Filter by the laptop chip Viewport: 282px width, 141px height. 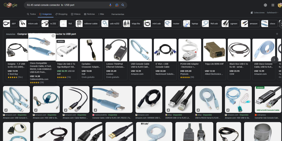[192, 23]
